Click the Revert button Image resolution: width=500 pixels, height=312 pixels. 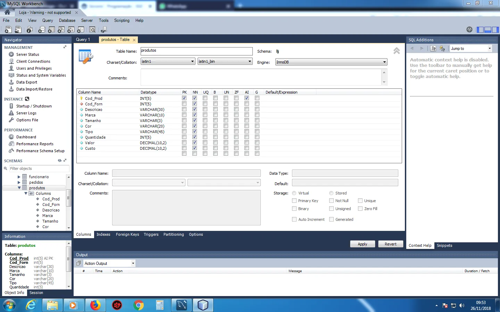(x=390, y=244)
